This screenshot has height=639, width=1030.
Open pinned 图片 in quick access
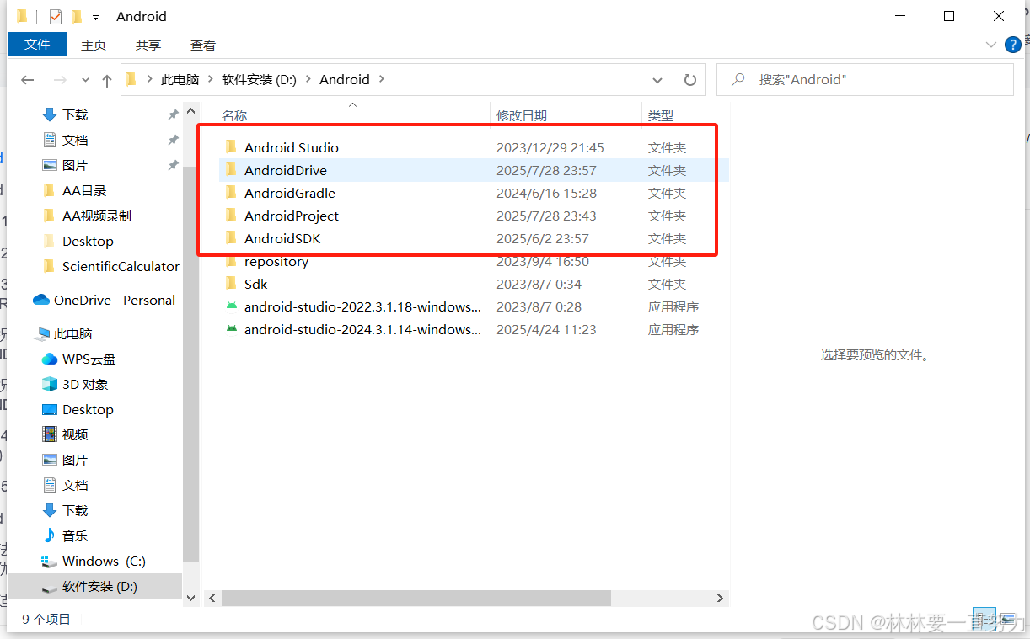coord(75,165)
